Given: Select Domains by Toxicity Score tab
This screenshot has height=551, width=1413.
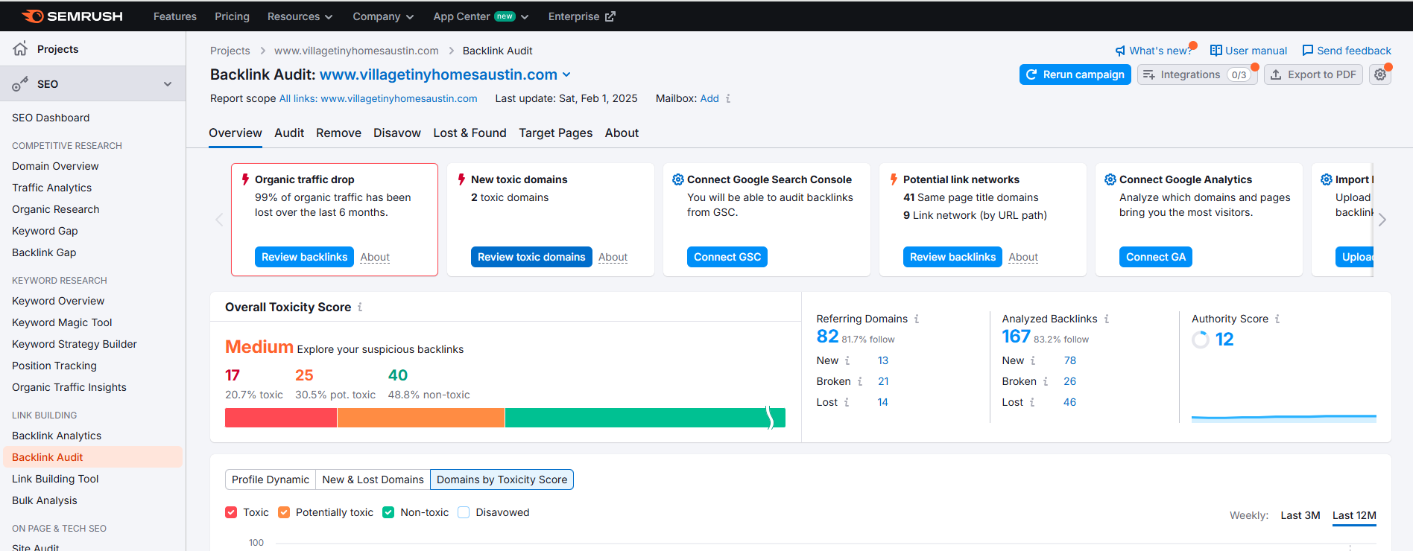Looking at the screenshot, I should tap(502, 480).
